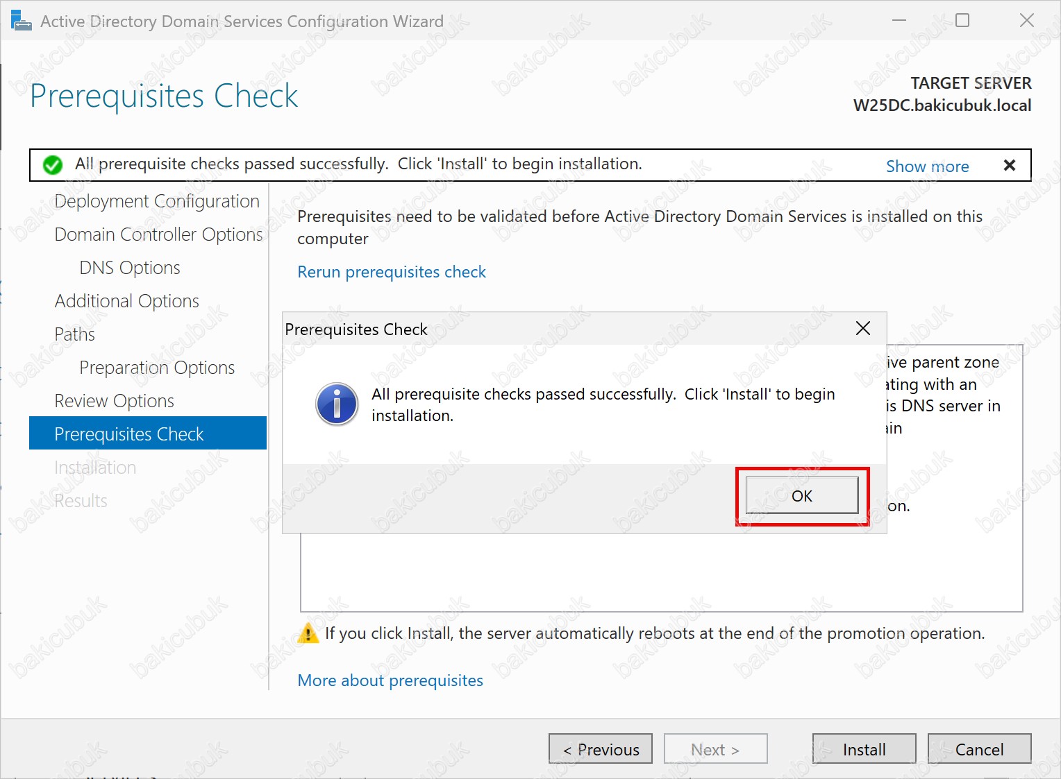Close the configuration wizard window
Screen dimensions: 1061x779
[1027, 20]
